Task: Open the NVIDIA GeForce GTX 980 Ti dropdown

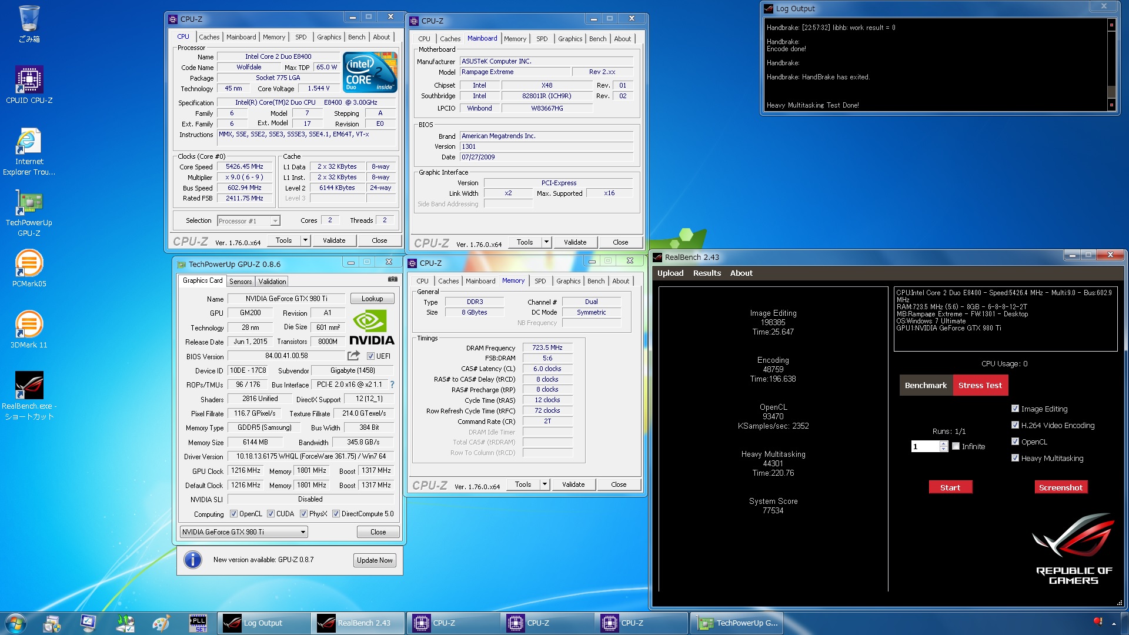Action: (243, 532)
